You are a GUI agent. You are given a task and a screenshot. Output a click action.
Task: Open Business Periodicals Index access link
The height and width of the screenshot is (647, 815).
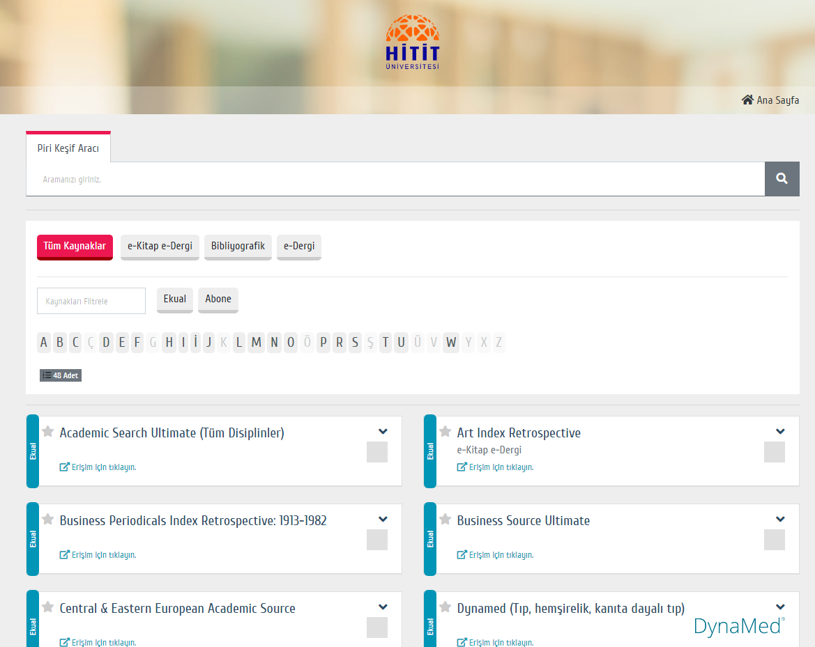click(x=98, y=554)
